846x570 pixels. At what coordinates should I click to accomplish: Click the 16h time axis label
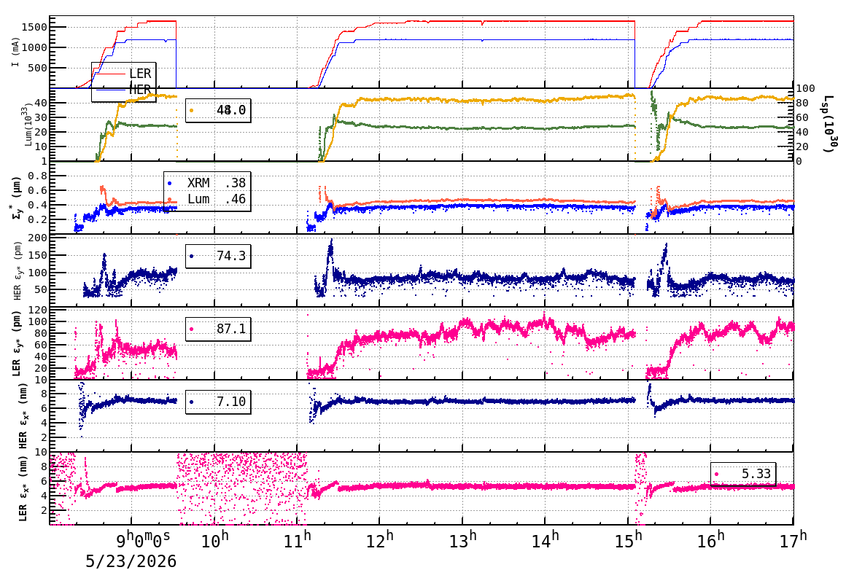(711, 540)
